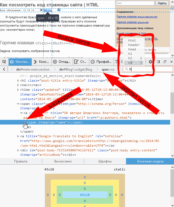Select the Блоковая модель sidebar tab
This screenshot has width=174, height=207.
[150, 161]
